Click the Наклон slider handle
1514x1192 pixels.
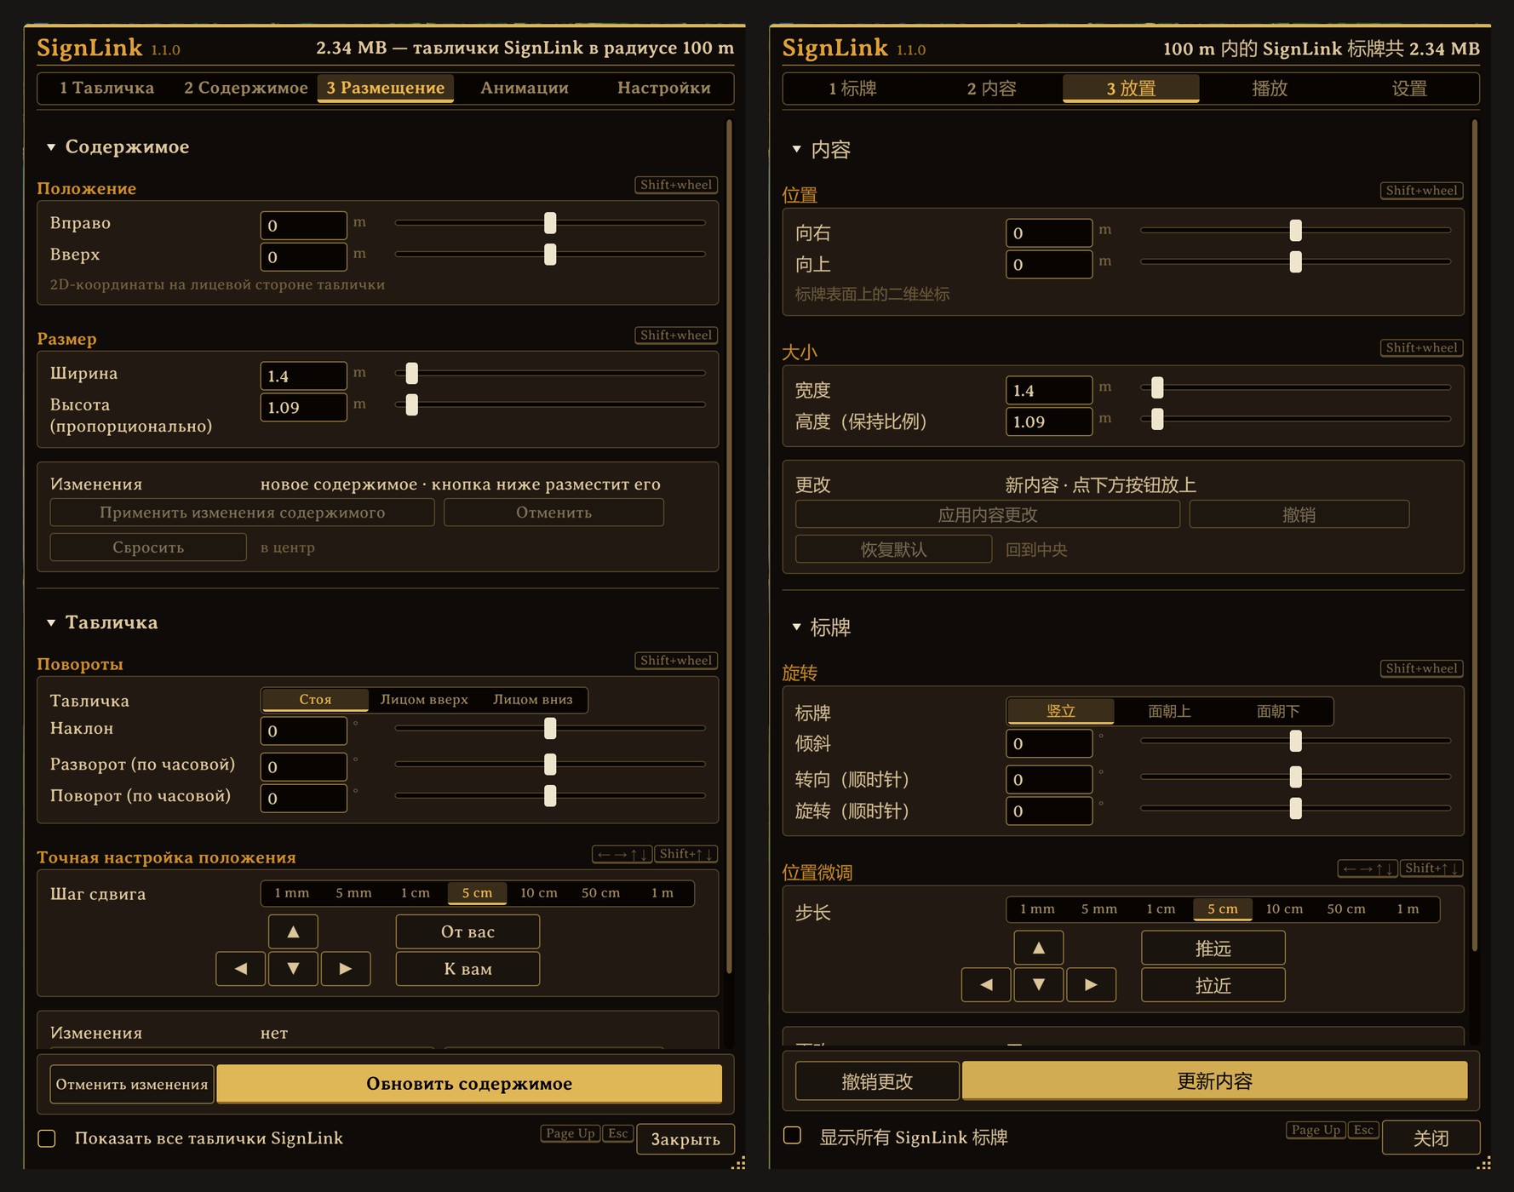coord(550,728)
